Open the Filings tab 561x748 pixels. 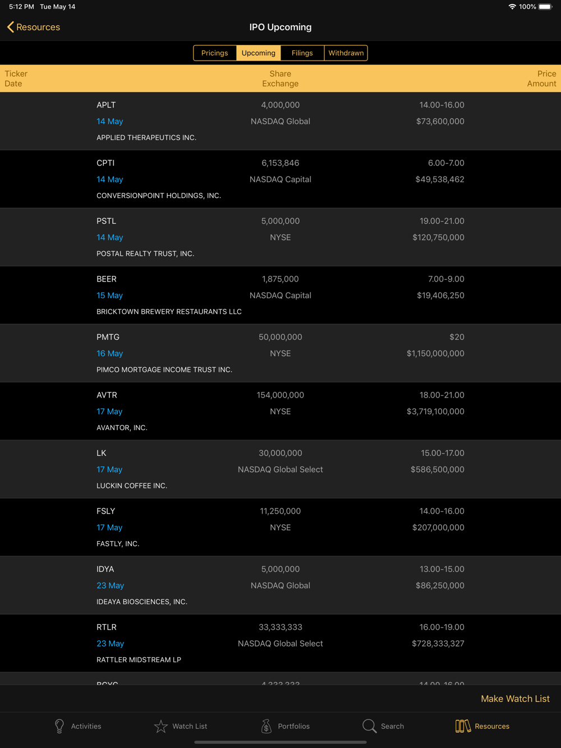(x=302, y=53)
